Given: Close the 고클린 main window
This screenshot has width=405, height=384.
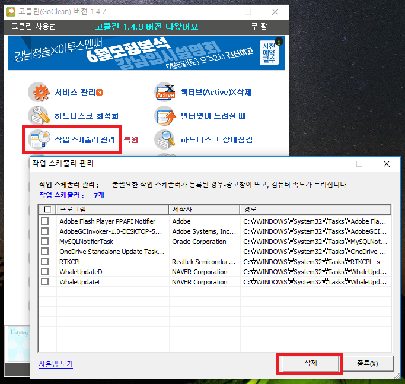Looking at the screenshot, I should 275,12.
